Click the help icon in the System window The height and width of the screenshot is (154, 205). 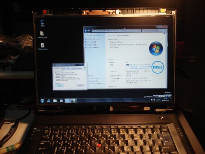[x=164, y=33]
